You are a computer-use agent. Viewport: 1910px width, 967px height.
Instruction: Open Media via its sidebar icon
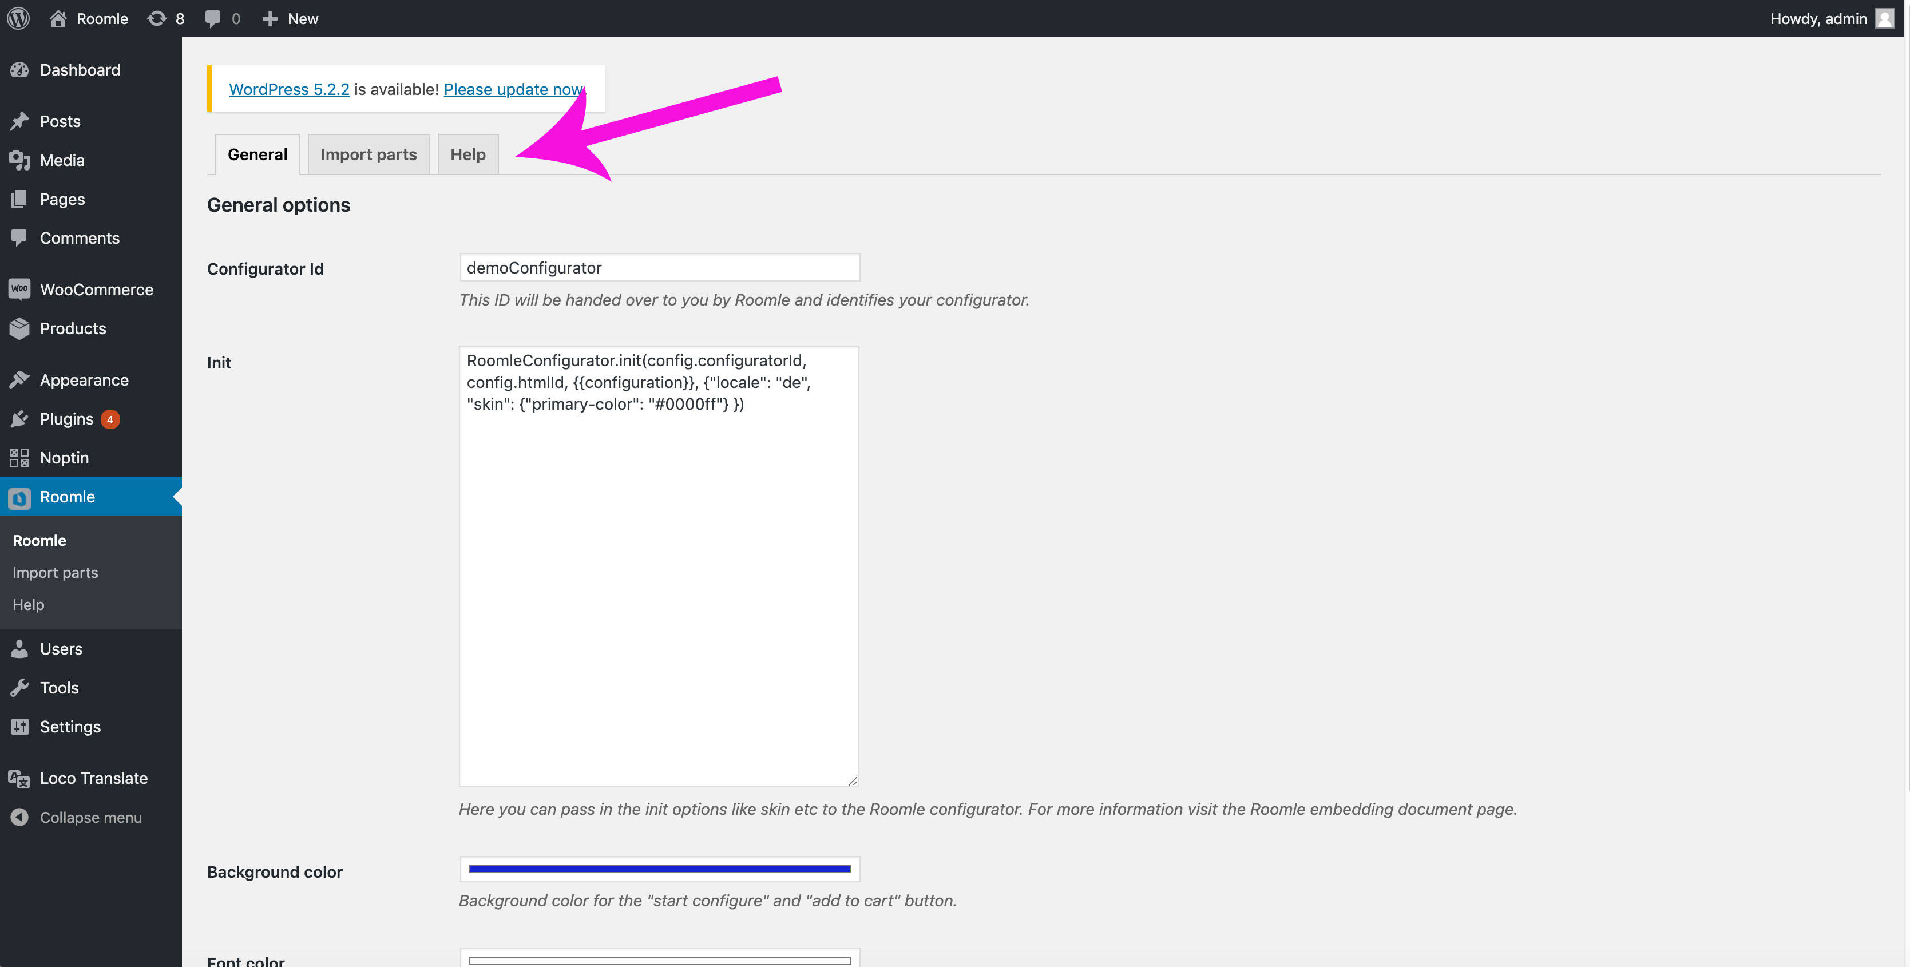point(19,160)
